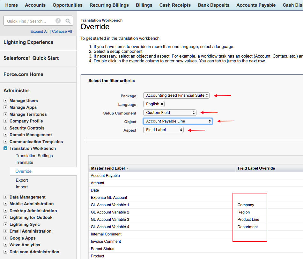Expand the Lightning for Outlook section

[5, 217]
